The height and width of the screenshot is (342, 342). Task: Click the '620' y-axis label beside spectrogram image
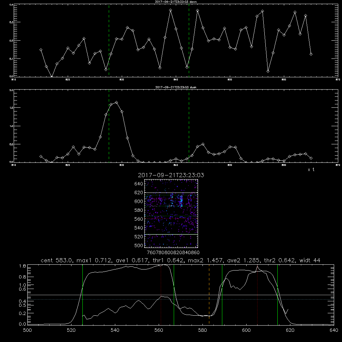point(139,193)
